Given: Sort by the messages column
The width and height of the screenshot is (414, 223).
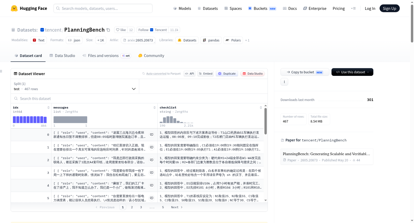Looking at the screenshot, I should coord(154,107).
